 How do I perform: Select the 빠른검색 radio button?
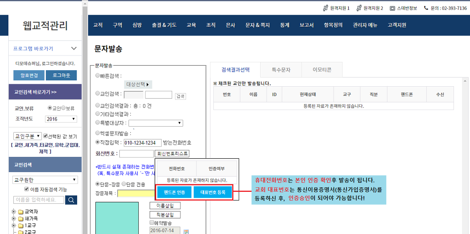click(x=97, y=76)
